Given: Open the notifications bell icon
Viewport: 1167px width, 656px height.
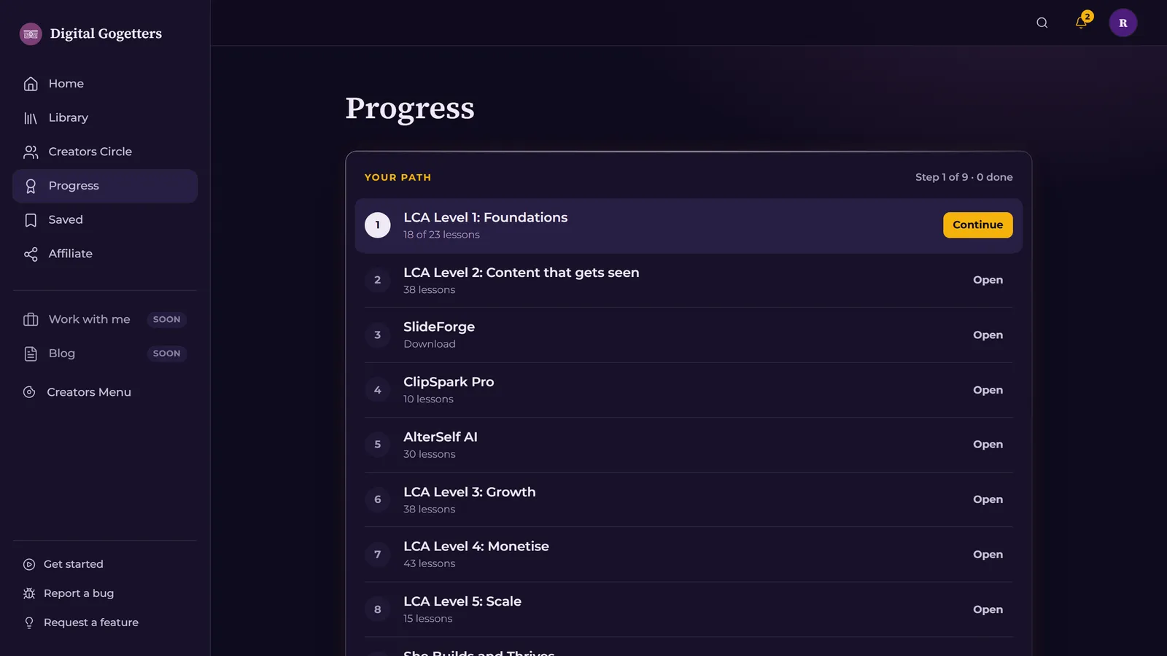Looking at the screenshot, I should [1081, 23].
